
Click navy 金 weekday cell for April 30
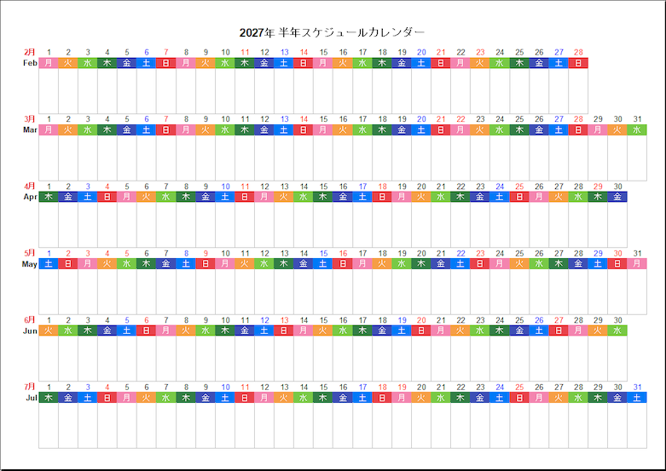(617, 197)
